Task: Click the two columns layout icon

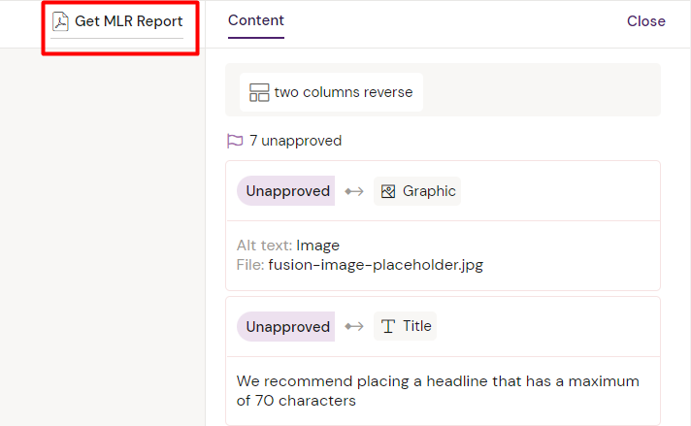Action: tap(259, 93)
